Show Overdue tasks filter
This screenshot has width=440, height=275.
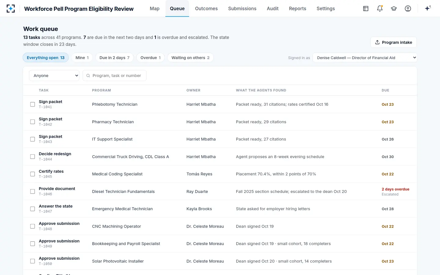(x=151, y=58)
